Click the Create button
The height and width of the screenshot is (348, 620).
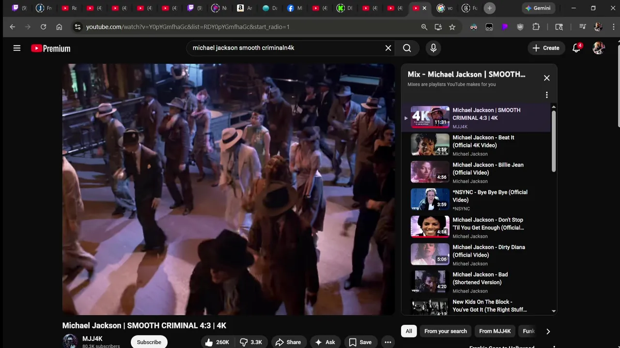546,48
